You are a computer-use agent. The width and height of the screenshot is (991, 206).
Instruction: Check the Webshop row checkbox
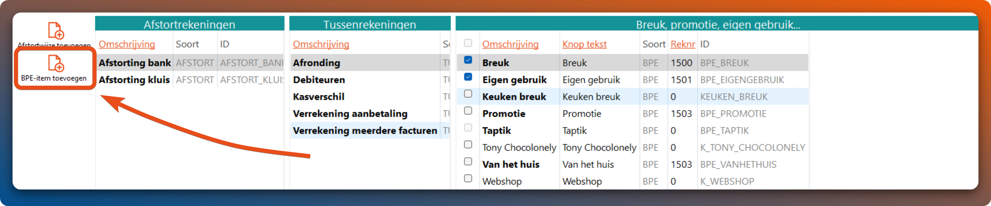pyautogui.click(x=468, y=179)
